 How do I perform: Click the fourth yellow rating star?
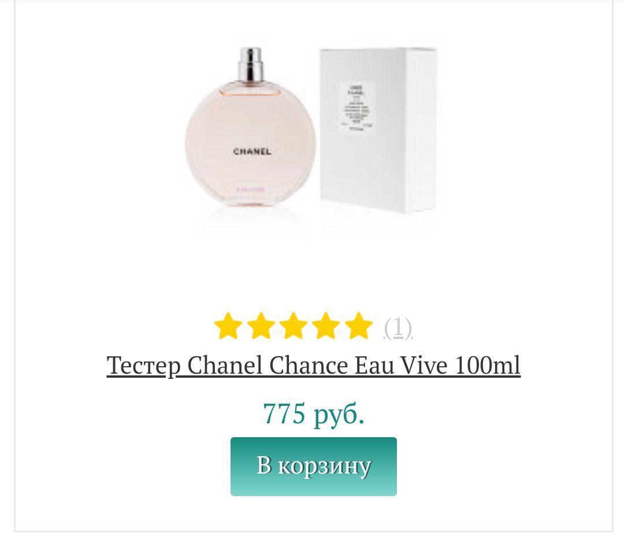pos(326,326)
